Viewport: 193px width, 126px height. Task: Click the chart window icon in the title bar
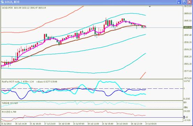[2, 2]
